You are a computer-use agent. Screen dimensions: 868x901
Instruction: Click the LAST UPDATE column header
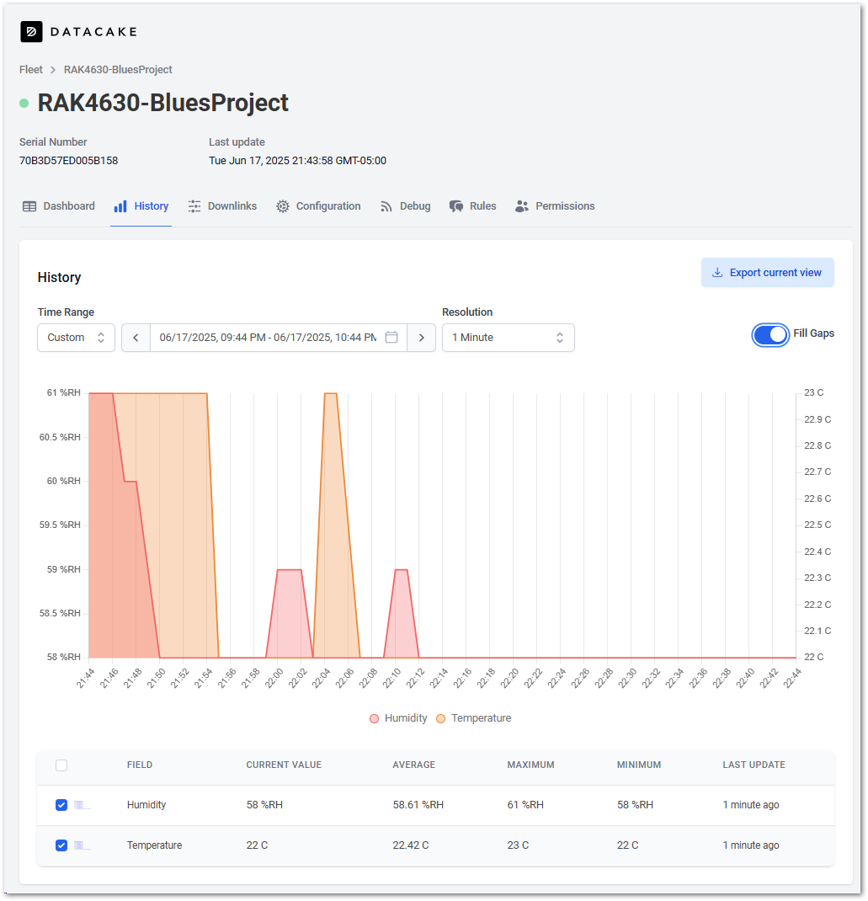(x=754, y=765)
